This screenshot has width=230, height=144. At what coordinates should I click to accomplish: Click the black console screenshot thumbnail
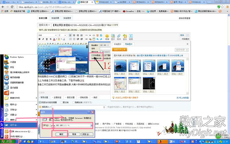pos(149,83)
